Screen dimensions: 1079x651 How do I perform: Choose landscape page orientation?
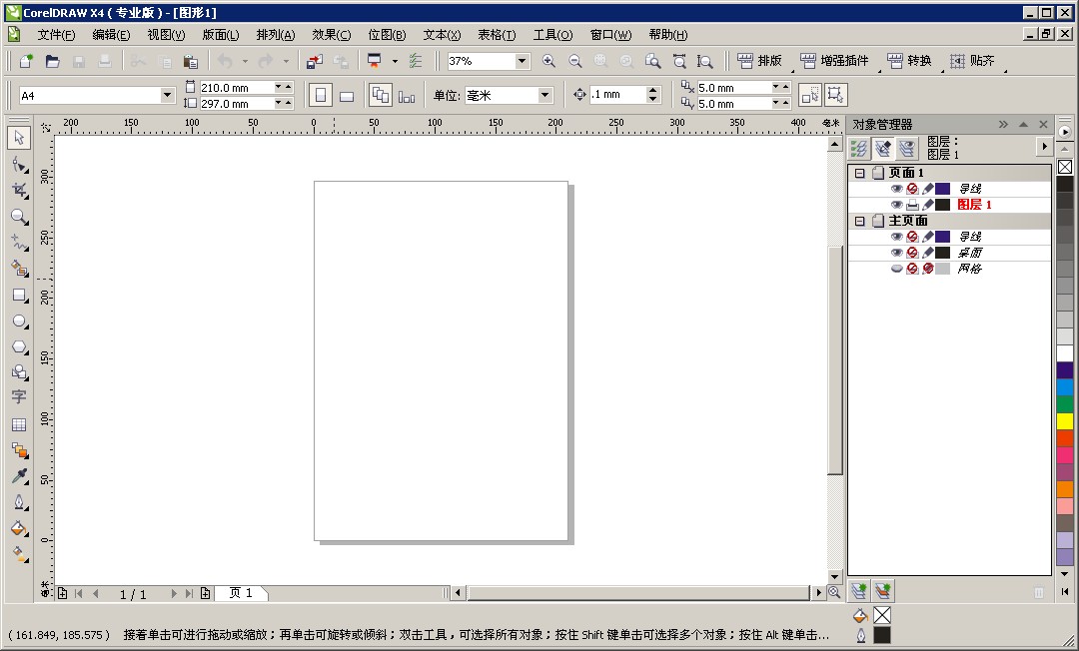coord(345,95)
